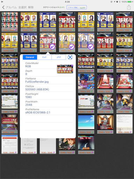134x179 pixels.
Task: Uncheck the selected 2048 x 812 thumbnail
Action: point(86,42)
